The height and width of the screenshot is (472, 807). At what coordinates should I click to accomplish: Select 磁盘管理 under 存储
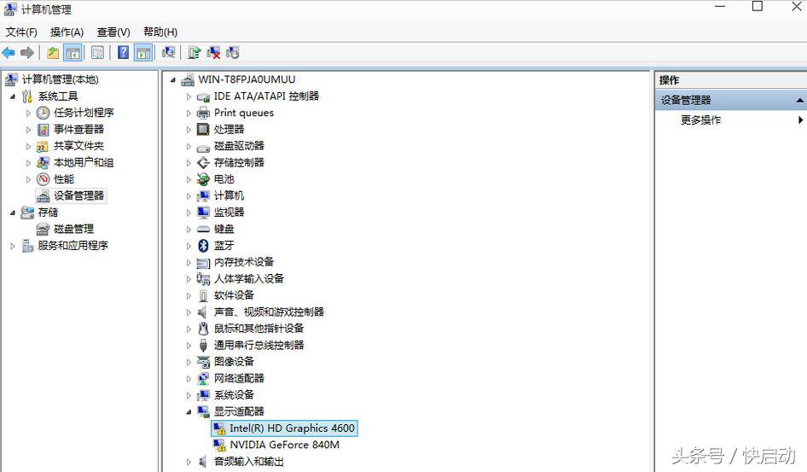tap(73, 229)
